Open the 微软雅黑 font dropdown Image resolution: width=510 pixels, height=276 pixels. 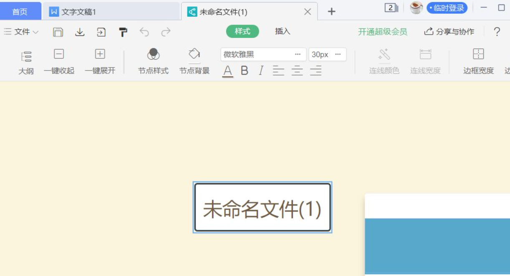pos(263,55)
